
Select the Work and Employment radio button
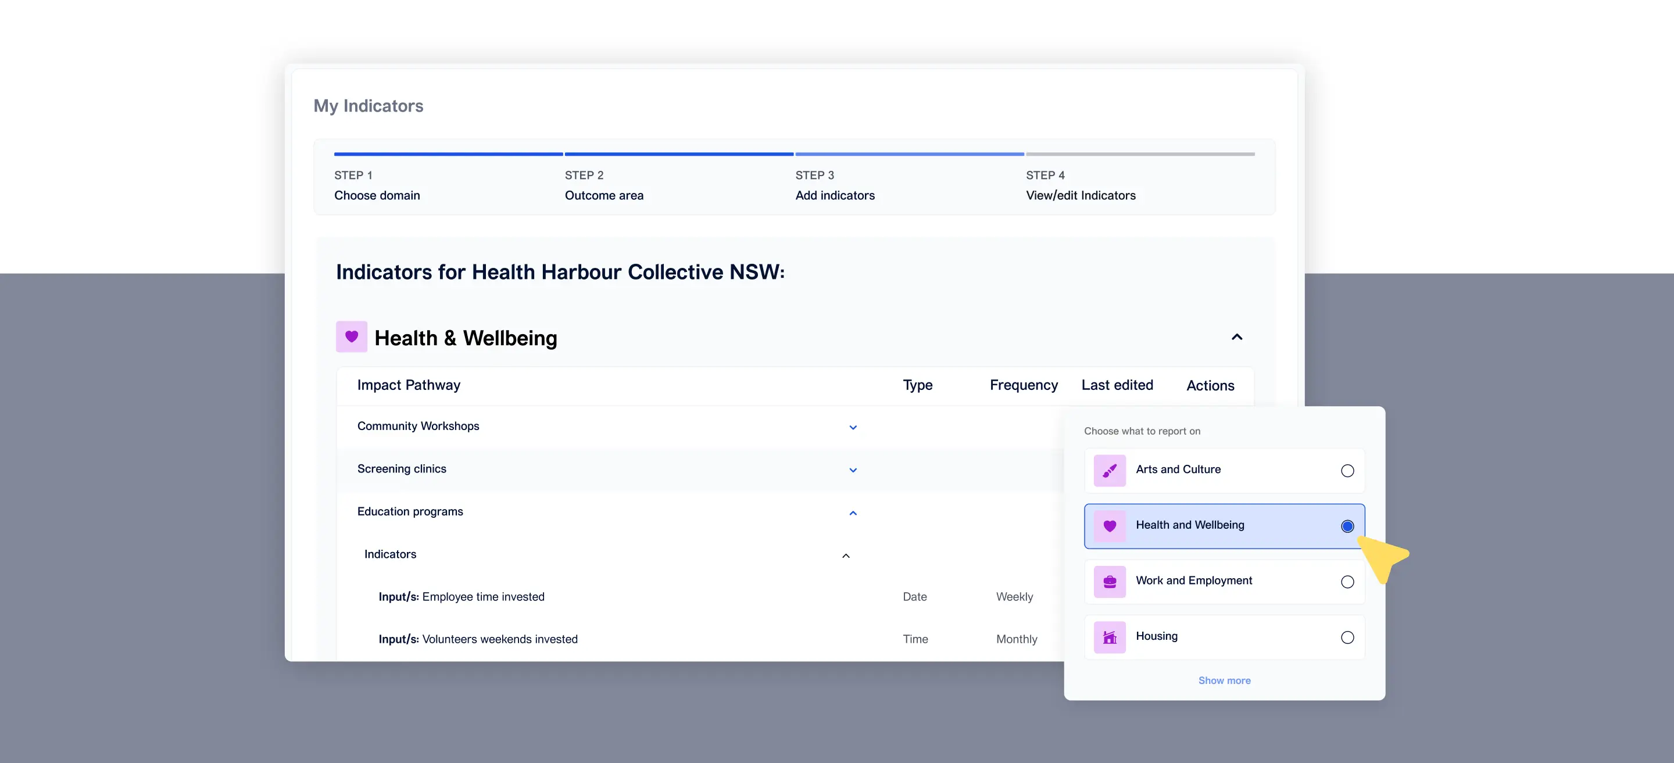(x=1347, y=582)
